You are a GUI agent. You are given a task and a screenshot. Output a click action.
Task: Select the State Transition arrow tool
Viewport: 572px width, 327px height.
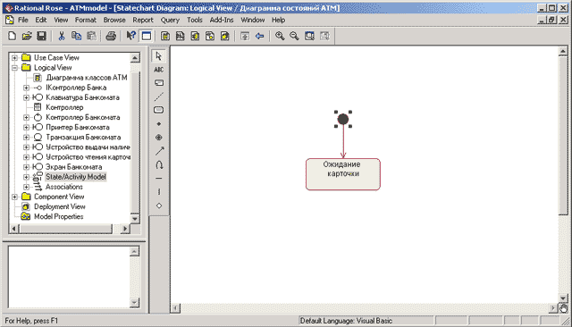(159, 151)
